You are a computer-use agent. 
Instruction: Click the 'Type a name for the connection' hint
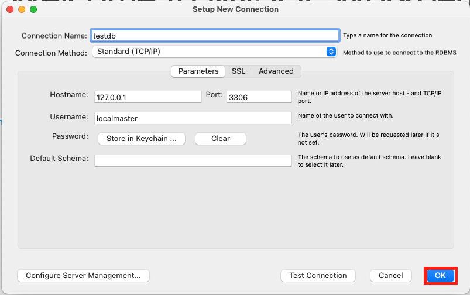(387, 35)
